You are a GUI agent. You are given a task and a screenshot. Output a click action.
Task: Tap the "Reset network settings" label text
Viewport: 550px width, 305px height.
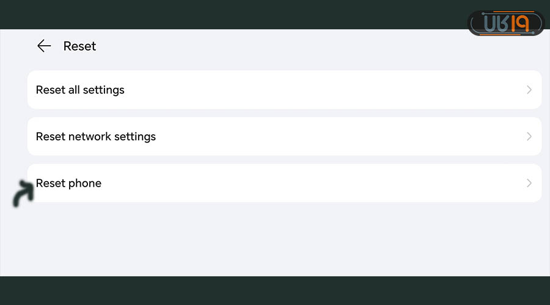point(96,137)
